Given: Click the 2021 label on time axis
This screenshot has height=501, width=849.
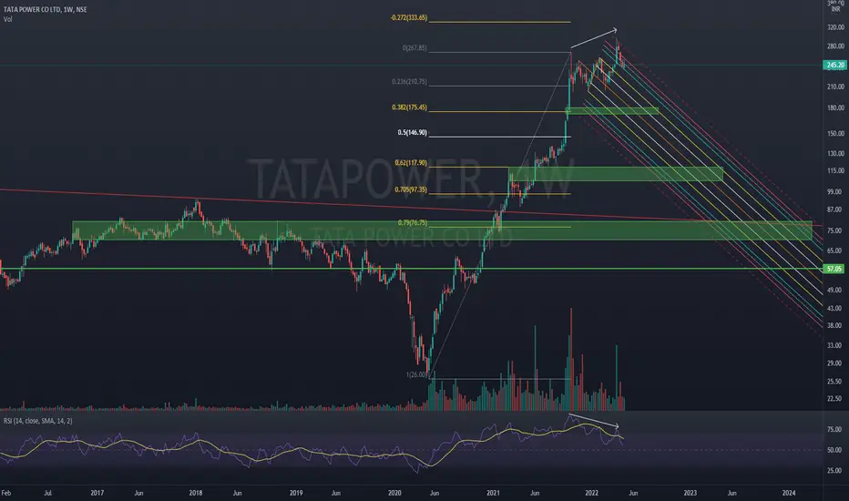Looking at the screenshot, I should (493, 493).
